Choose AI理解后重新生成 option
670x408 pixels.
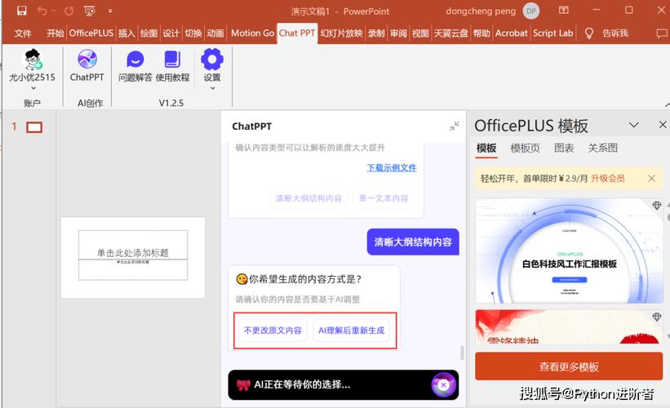click(x=351, y=330)
